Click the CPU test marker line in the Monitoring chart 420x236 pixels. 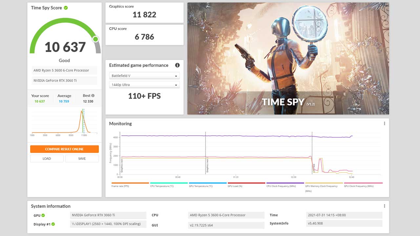coord(312,153)
